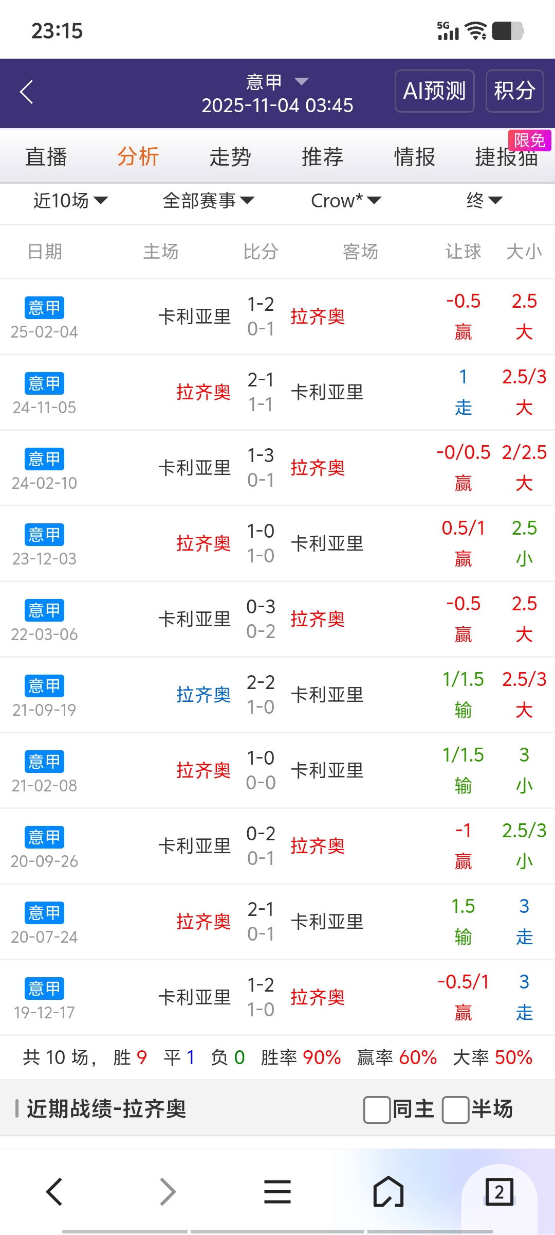Tap the 意甲 league badge dated 25-02-04
This screenshot has height=1235, width=555.
click(44, 308)
